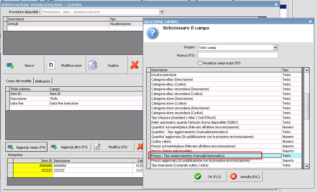Screen dimensions: 317x192
Task: Click the Item ID preview column header
Action: point(33,161)
